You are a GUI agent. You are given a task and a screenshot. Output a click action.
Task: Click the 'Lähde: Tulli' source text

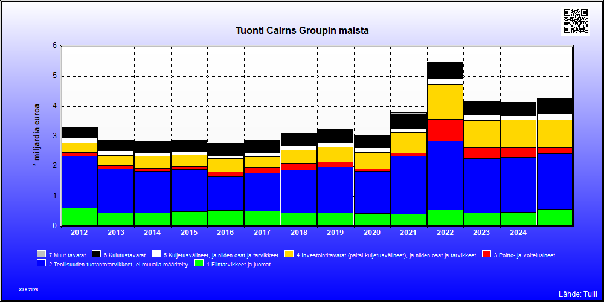point(578,294)
